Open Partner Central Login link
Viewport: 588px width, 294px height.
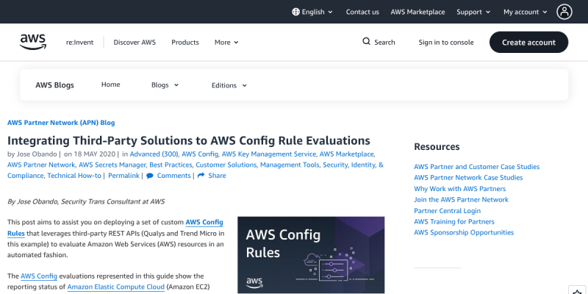(447, 211)
